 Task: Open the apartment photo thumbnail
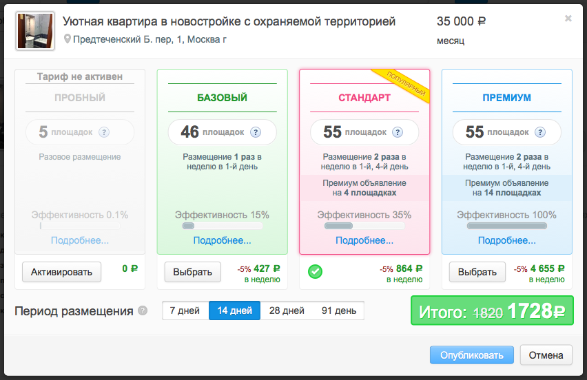point(35,31)
